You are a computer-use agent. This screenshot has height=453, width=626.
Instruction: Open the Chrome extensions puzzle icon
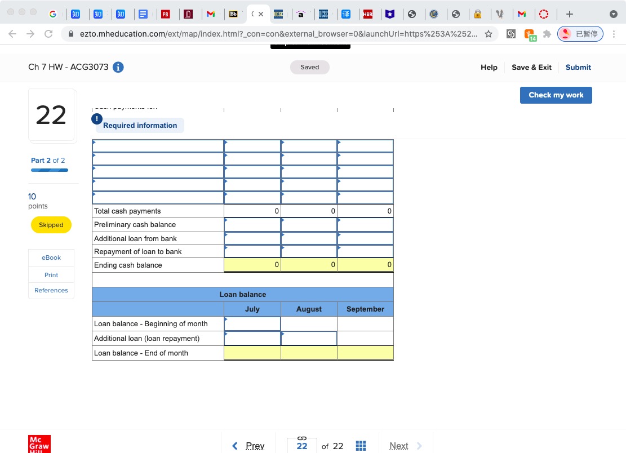pos(547,34)
